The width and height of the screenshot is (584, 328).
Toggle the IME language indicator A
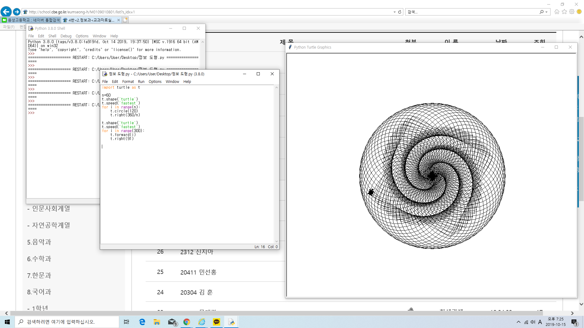(540, 322)
